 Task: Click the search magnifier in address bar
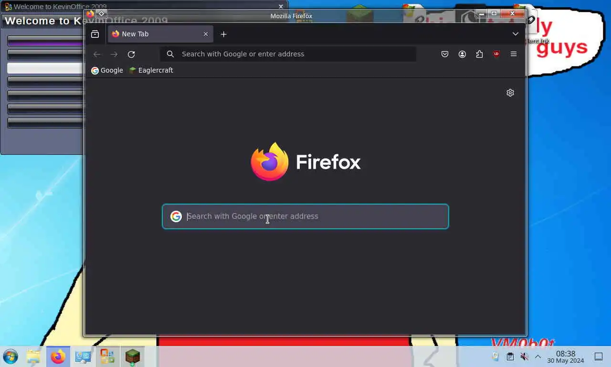click(170, 54)
